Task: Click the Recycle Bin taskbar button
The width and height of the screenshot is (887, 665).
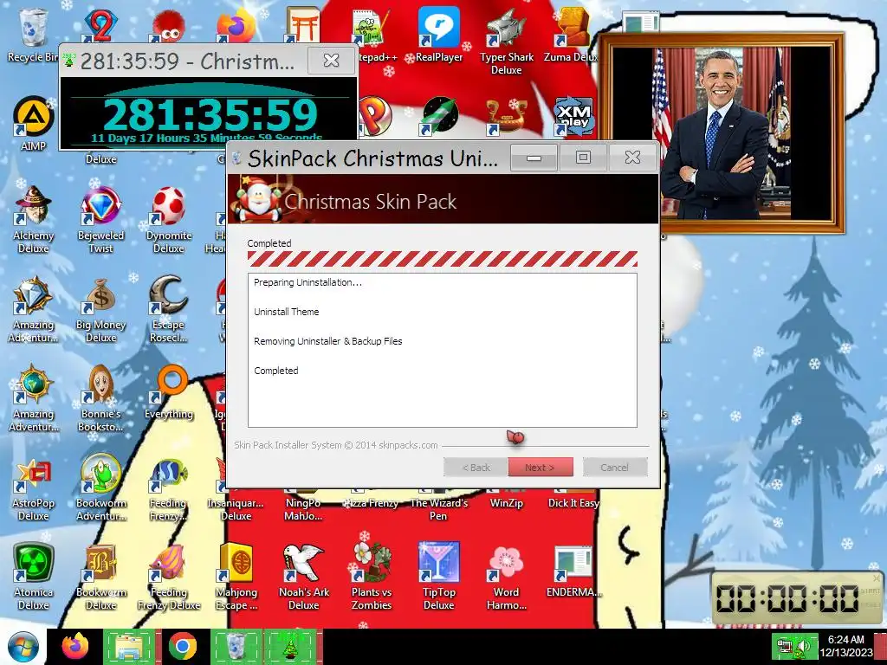Action: tap(236, 647)
